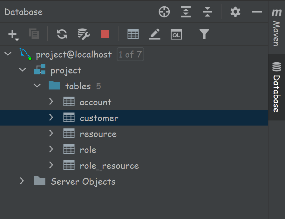The height and width of the screenshot is (219, 285).
Task: Click the Expand All icon
Action: [x=186, y=12]
